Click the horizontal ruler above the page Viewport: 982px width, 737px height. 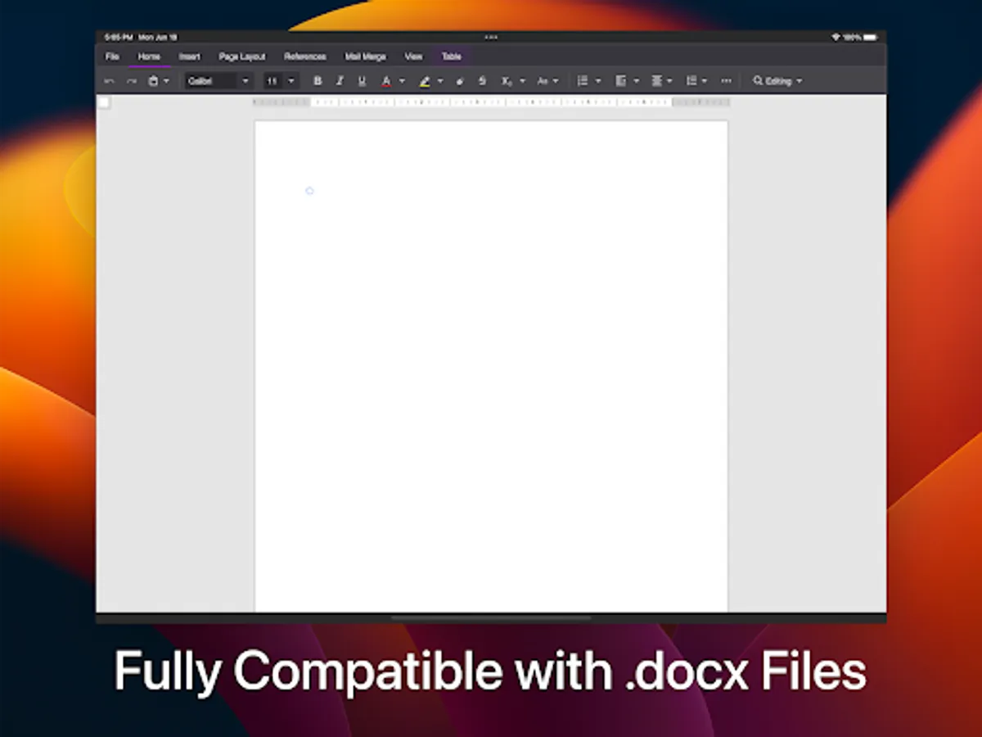click(x=491, y=102)
